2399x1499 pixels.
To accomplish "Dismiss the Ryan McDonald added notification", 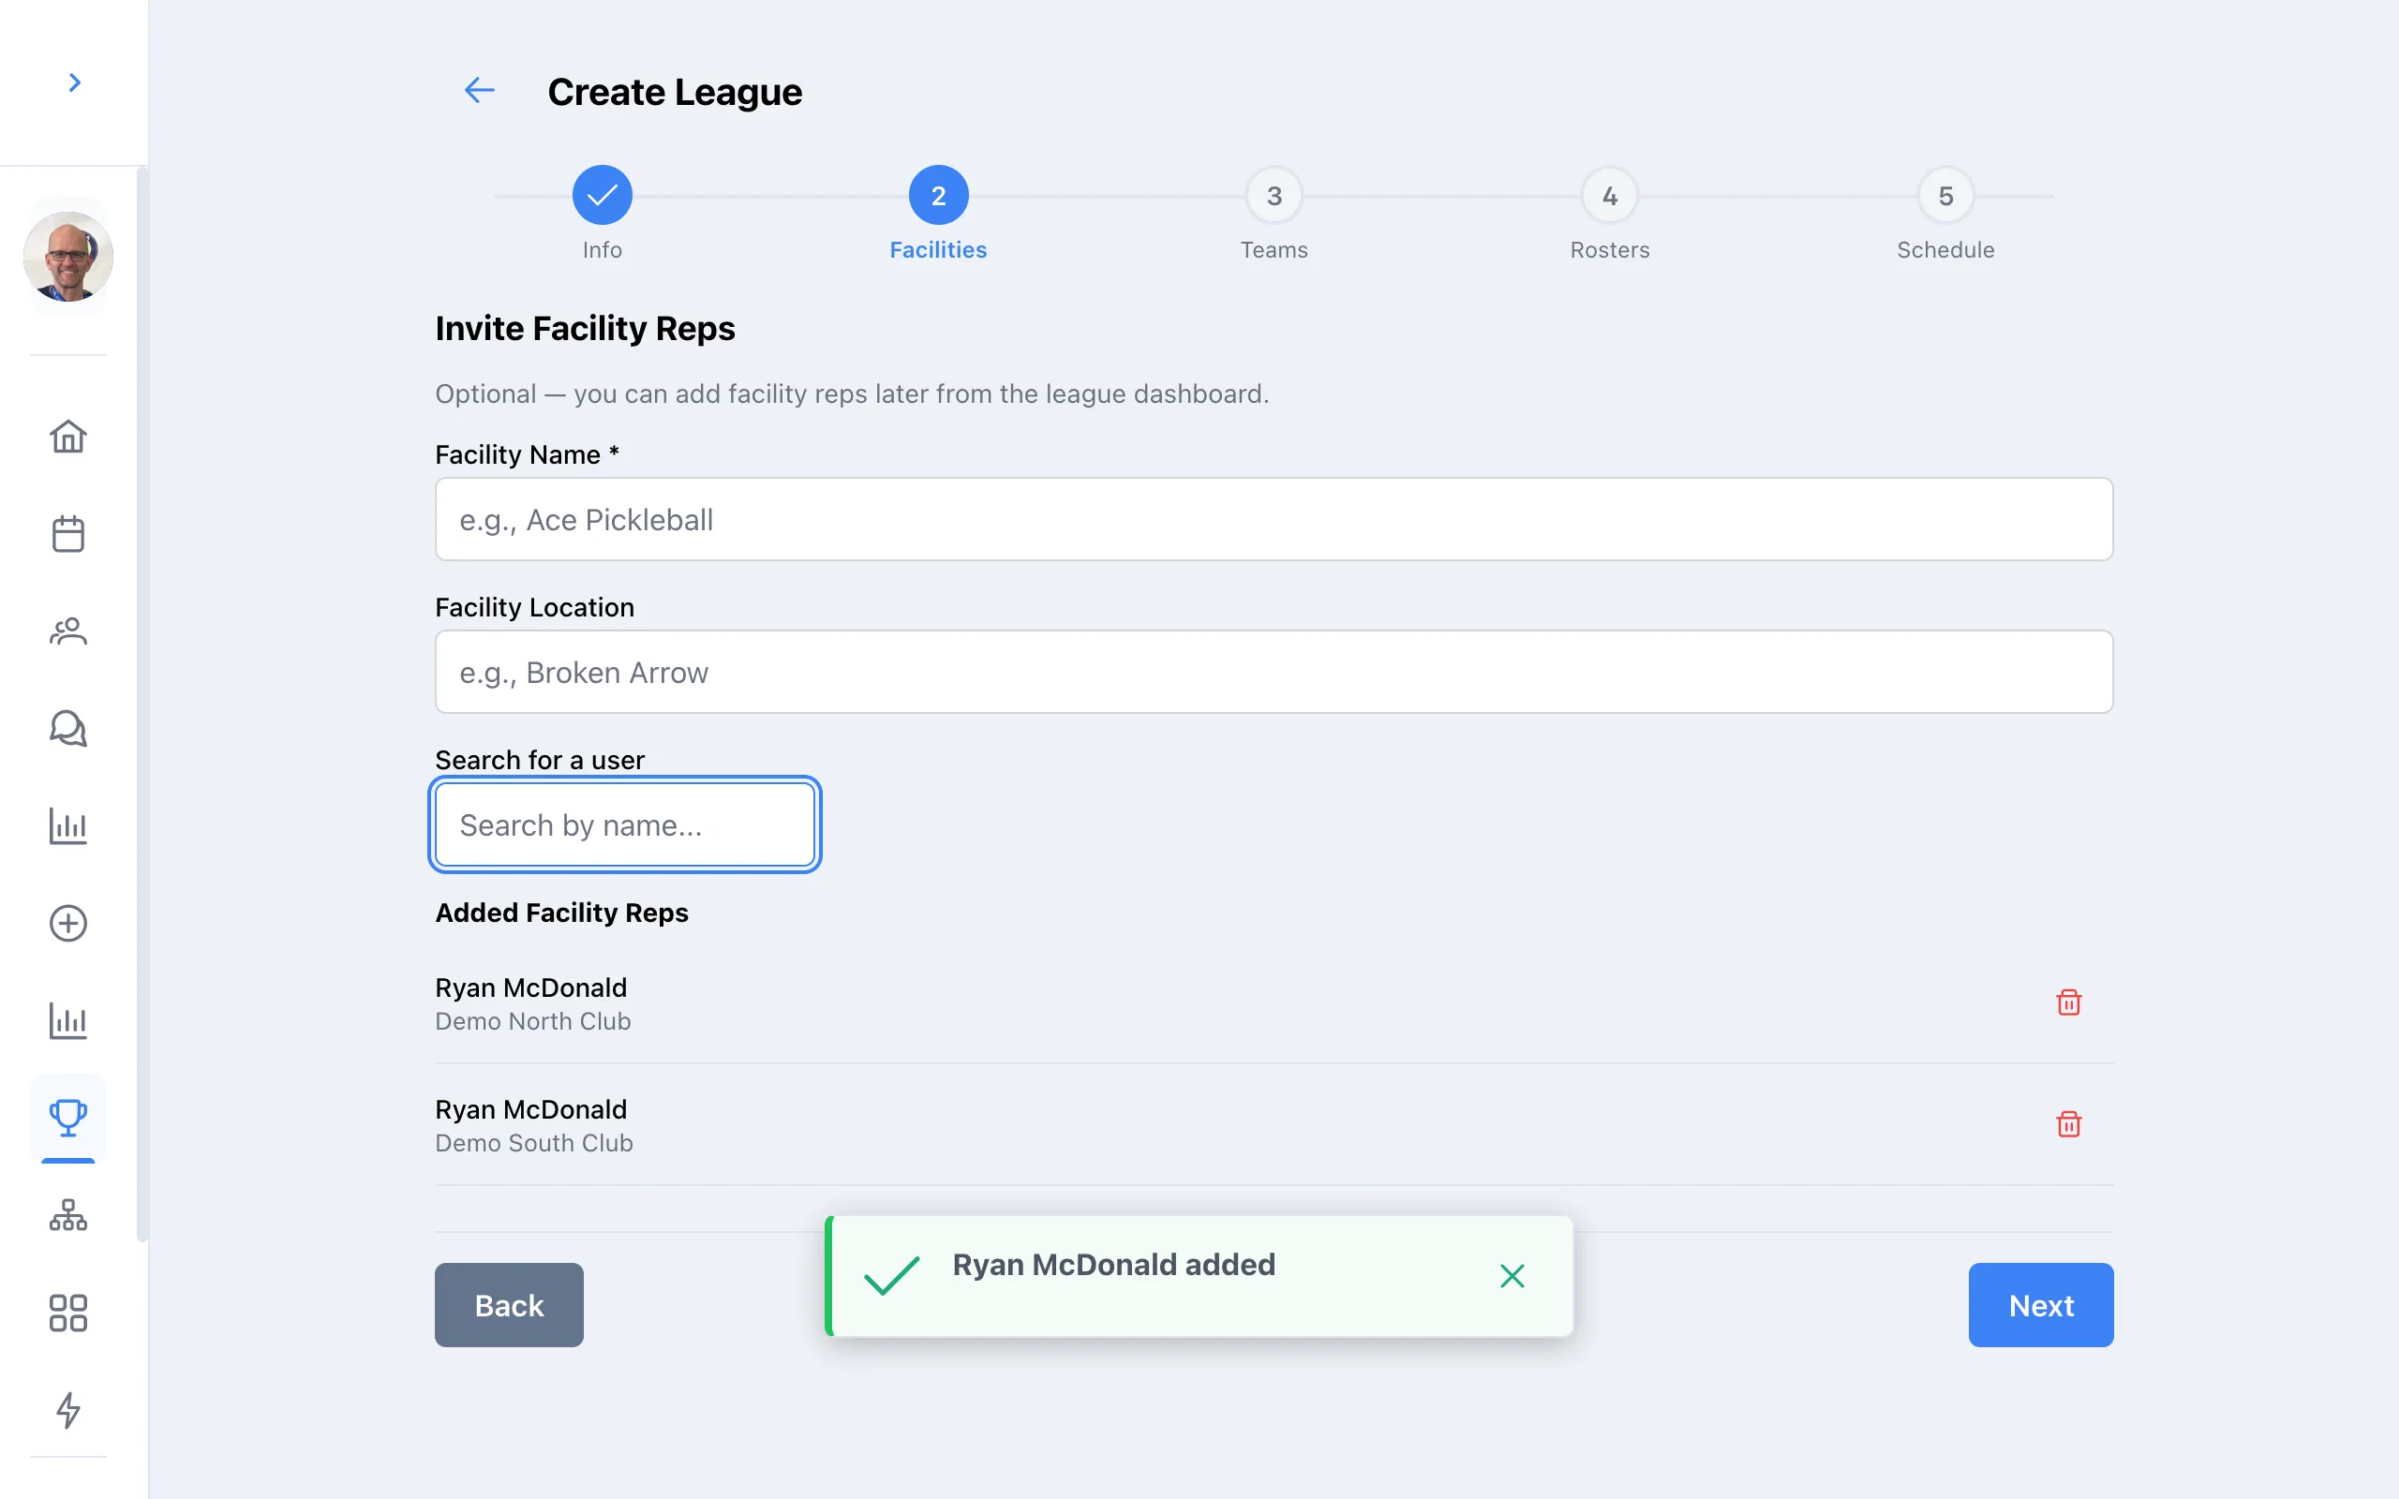I will point(1512,1276).
